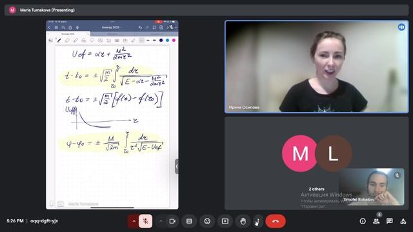Choose the thickest stroke width

(x=154, y=40)
